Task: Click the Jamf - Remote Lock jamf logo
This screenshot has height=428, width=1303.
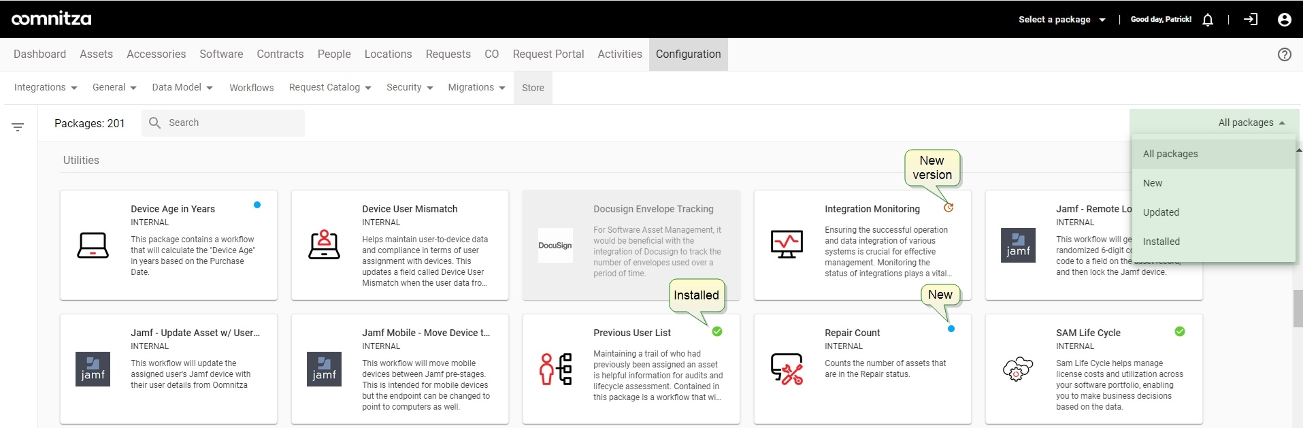Action: coord(1019,246)
